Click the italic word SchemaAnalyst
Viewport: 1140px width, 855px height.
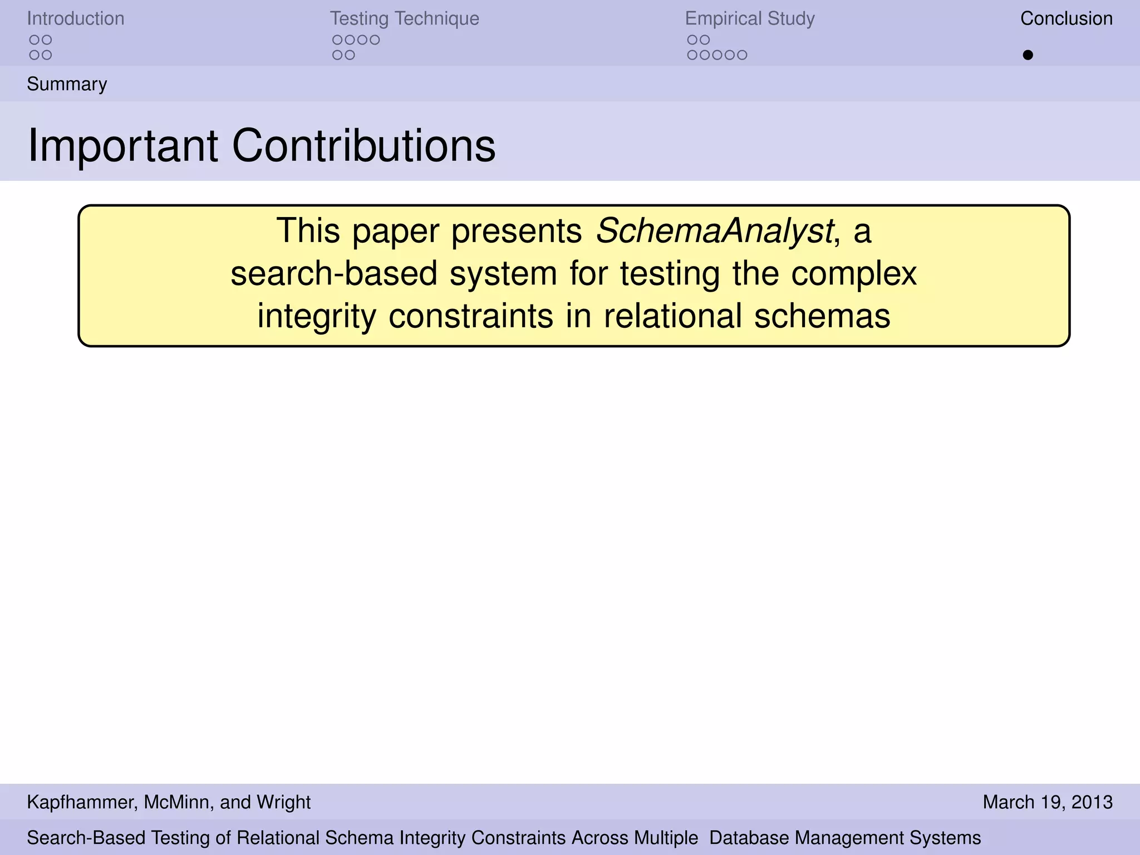tap(715, 230)
